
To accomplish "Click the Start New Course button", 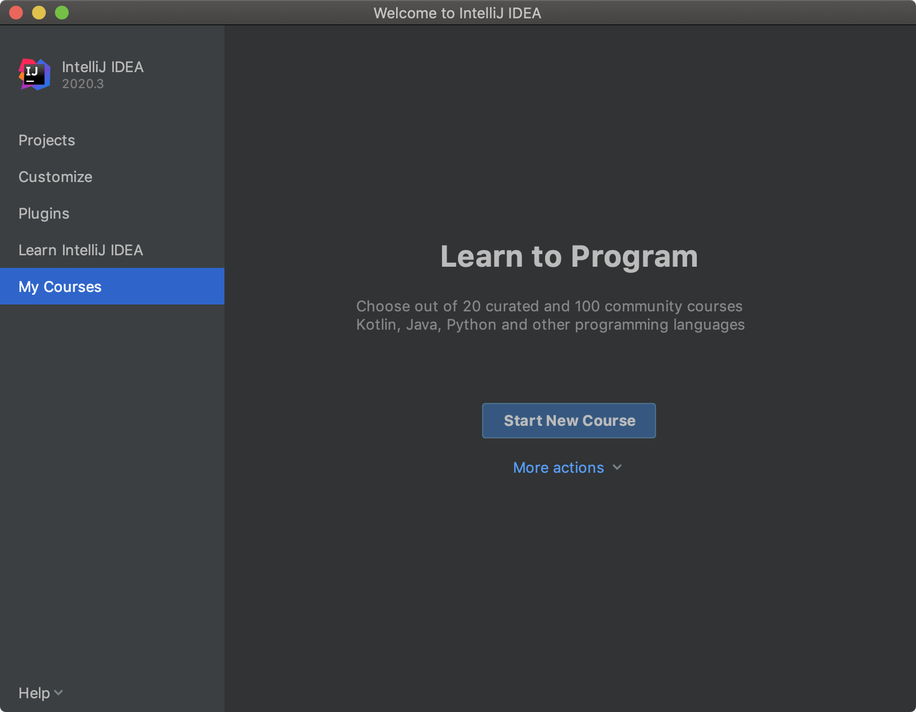I will (569, 421).
